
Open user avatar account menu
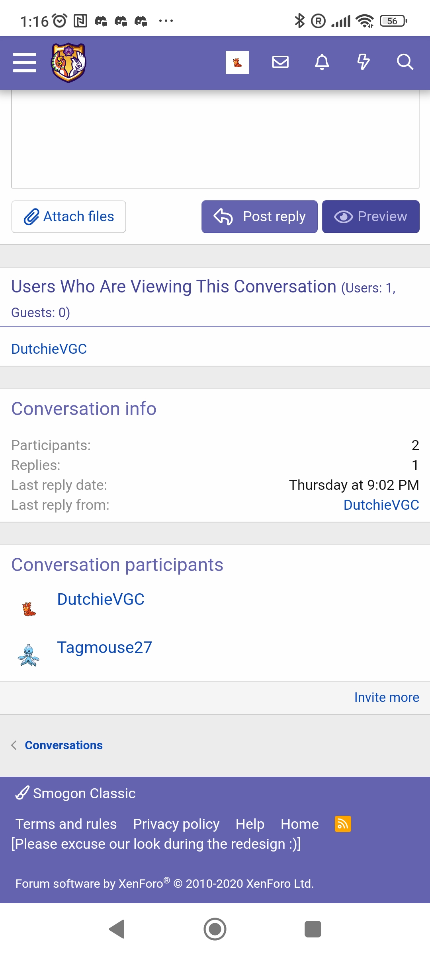pos(237,62)
